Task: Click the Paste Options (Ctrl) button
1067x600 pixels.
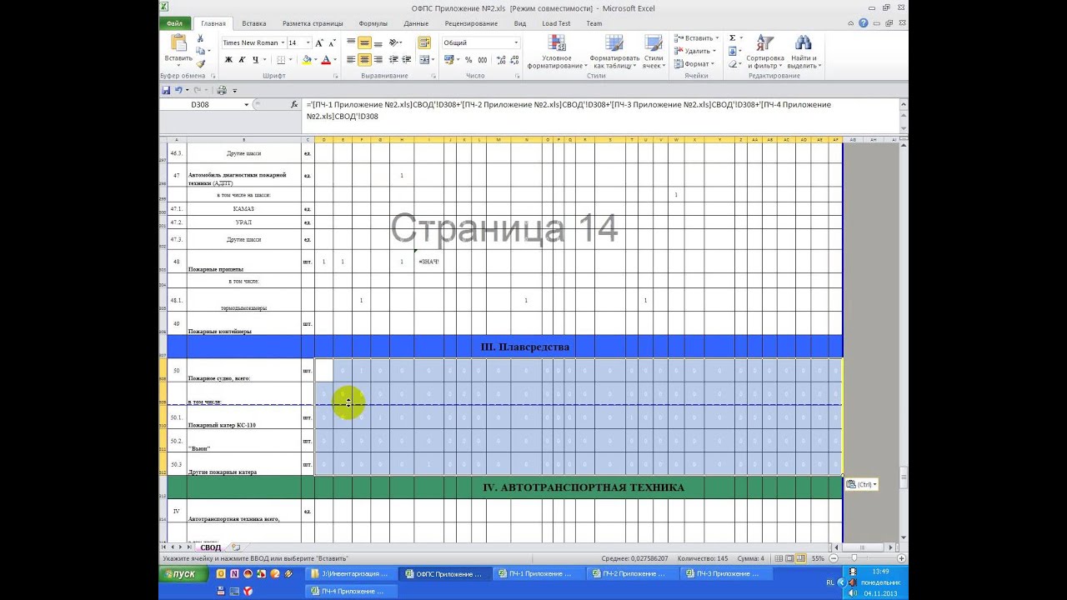Action: [861, 484]
